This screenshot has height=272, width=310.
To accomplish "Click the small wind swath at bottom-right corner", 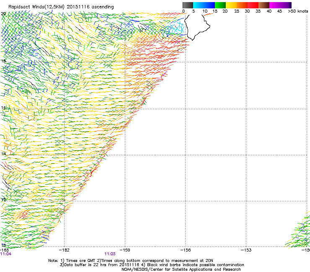I will coord(298,230).
